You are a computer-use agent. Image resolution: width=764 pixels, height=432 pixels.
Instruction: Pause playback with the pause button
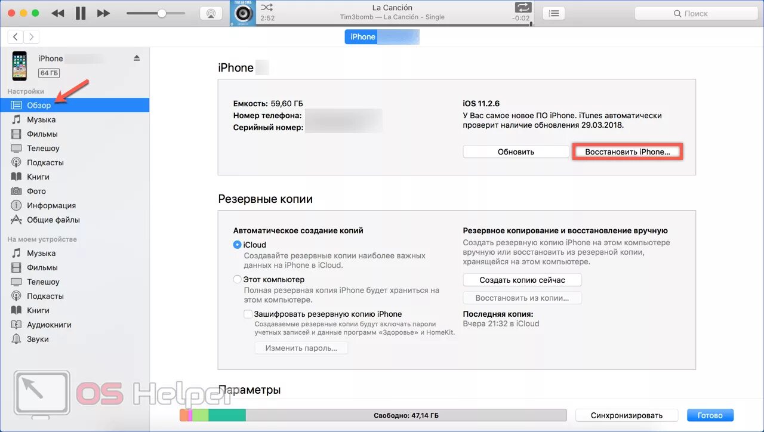[81, 13]
